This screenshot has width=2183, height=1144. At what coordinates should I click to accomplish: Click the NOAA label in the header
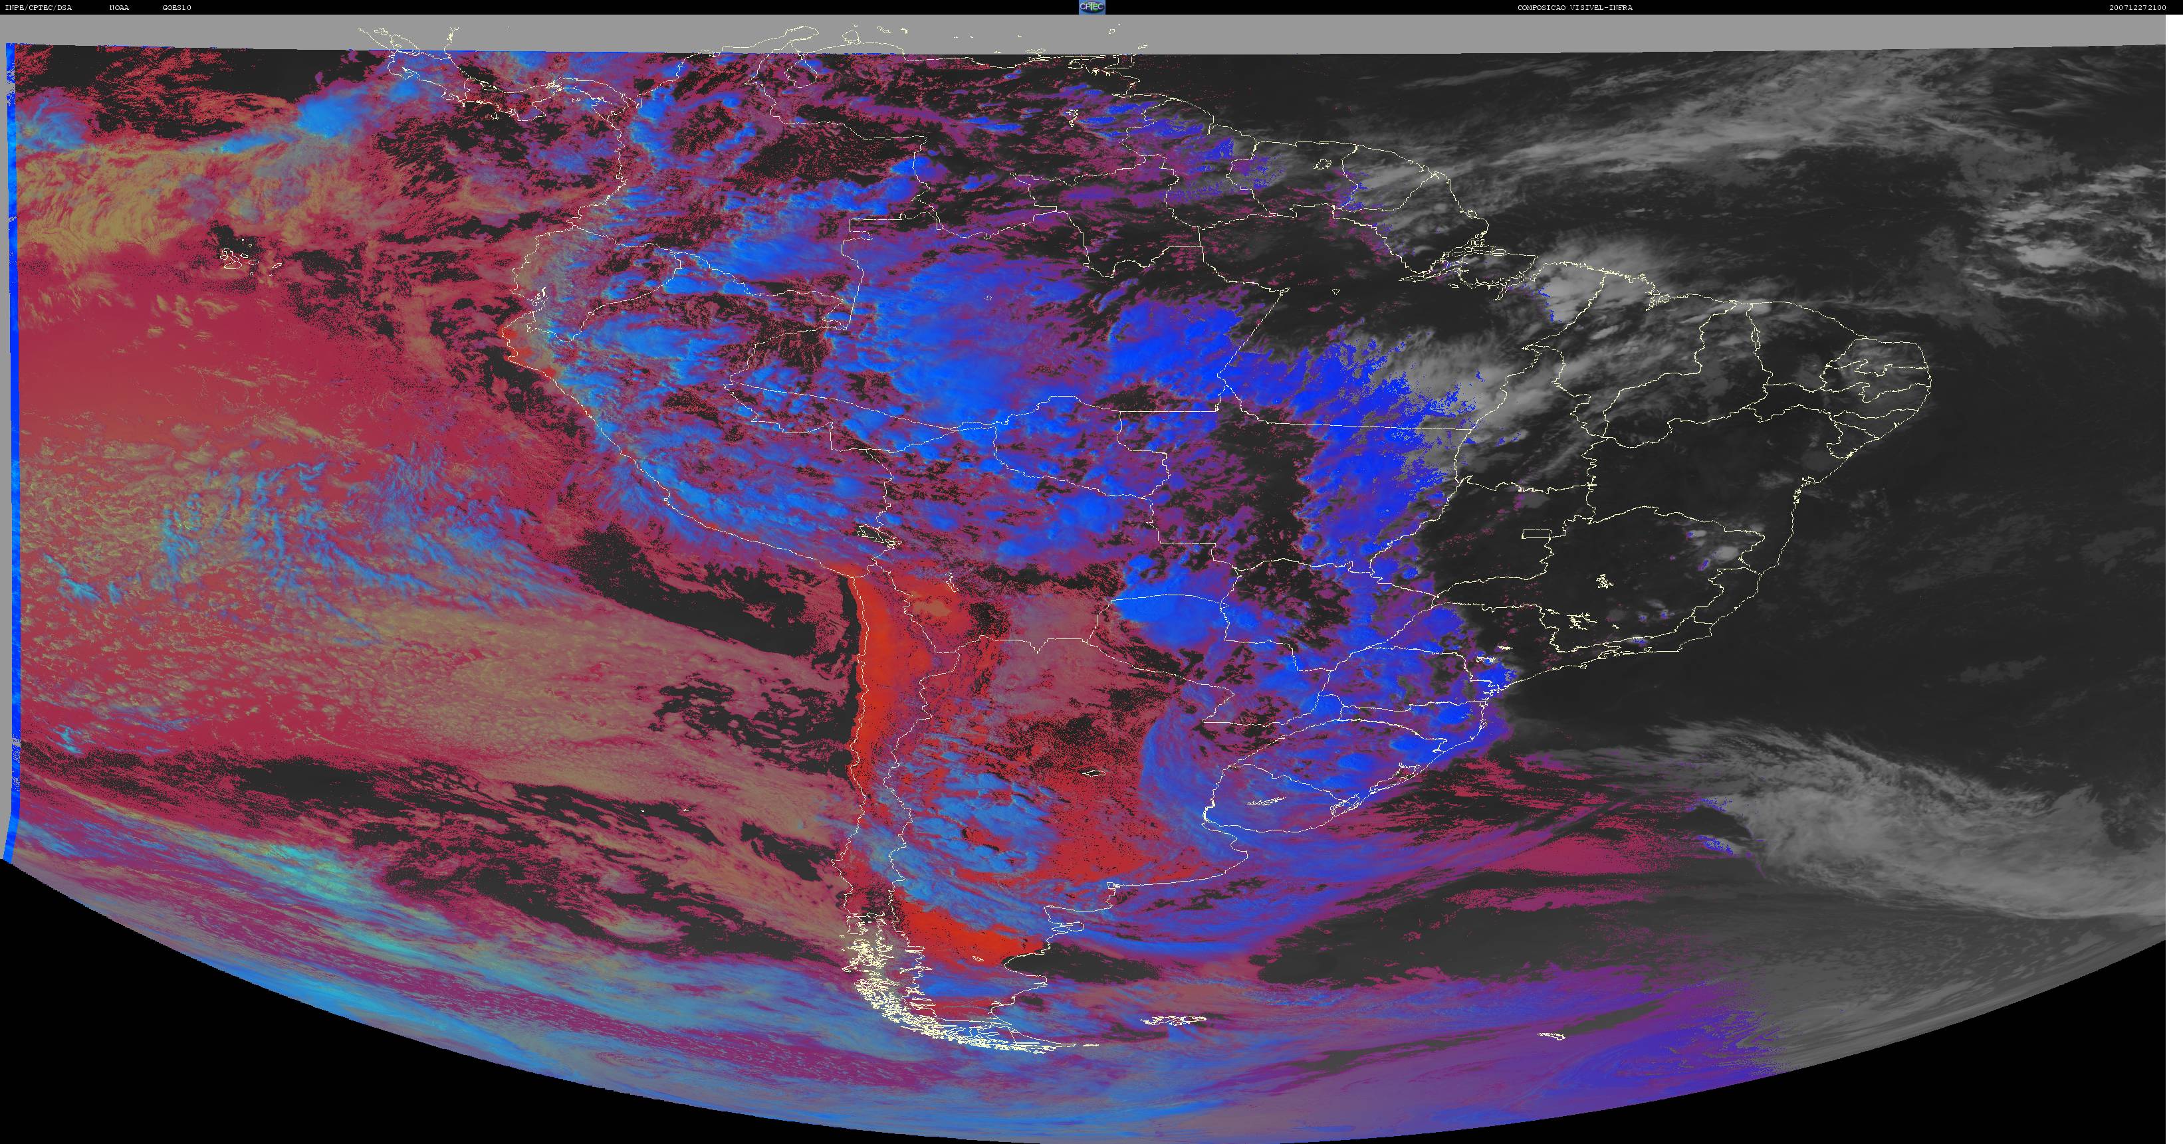120,7
